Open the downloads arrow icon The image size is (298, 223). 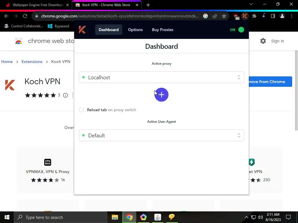click(264, 16)
